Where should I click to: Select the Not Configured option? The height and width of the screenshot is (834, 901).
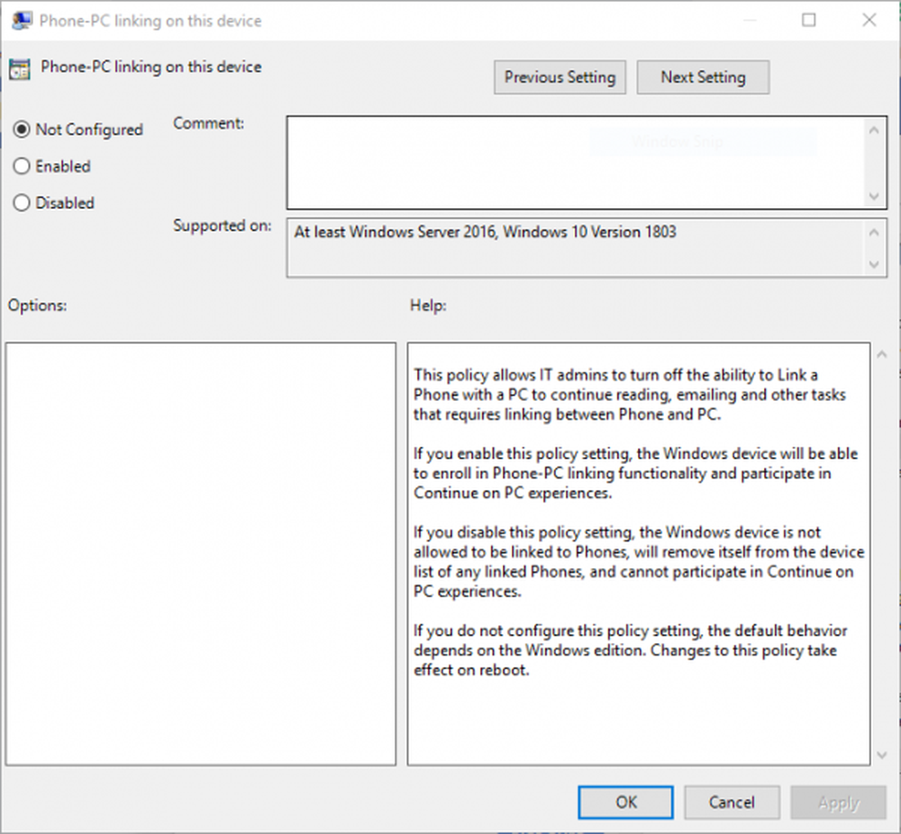point(23,130)
